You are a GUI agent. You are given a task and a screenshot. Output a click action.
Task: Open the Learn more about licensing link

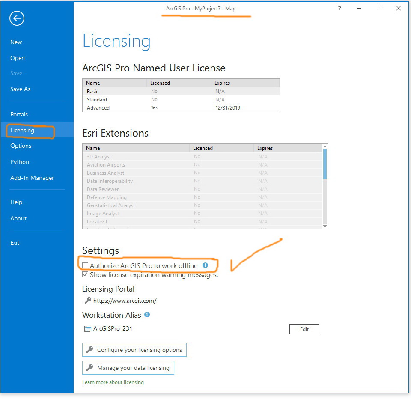click(x=113, y=382)
